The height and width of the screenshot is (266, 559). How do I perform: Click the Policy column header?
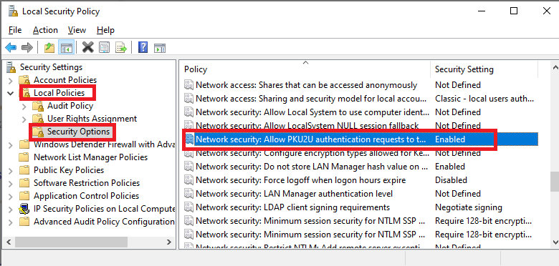tap(305, 69)
